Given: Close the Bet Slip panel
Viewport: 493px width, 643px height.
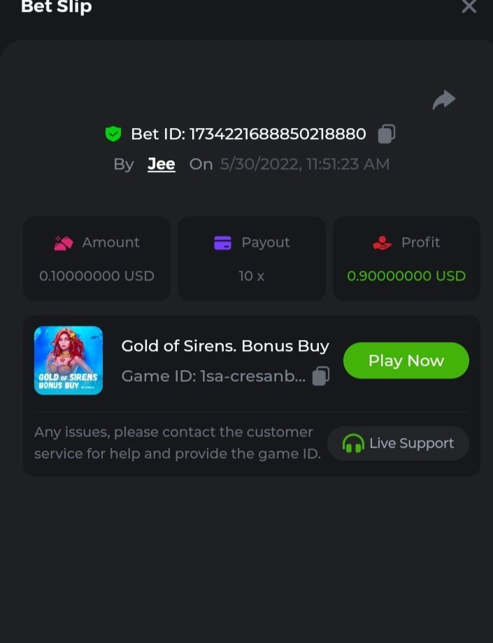Looking at the screenshot, I should [x=469, y=7].
